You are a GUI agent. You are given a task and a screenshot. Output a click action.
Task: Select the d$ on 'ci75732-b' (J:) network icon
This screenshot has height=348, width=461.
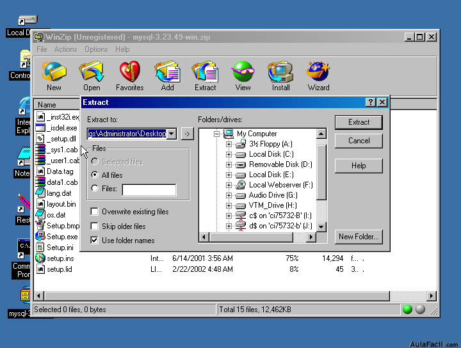click(x=241, y=226)
